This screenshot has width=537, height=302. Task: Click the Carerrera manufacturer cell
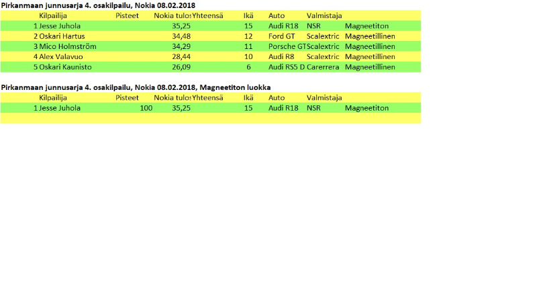(323, 67)
